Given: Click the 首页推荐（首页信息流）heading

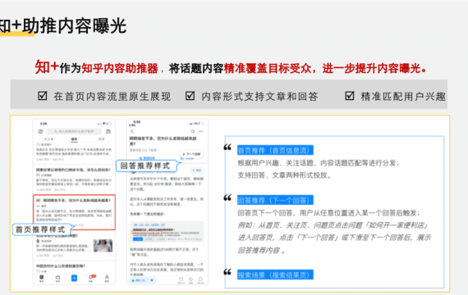Looking at the screenshot, I should coord(275,150).
